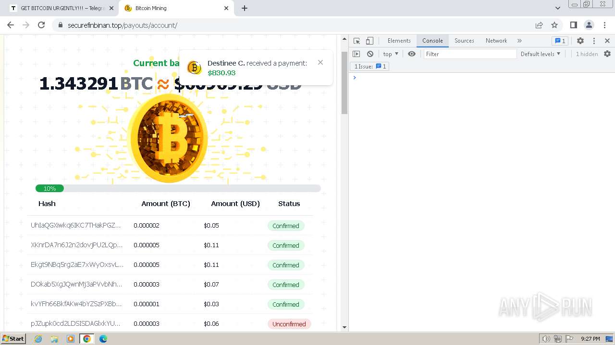The image size is (615, 345).
Task: Click the forward navigation arrow
Action: pos(26,25)
